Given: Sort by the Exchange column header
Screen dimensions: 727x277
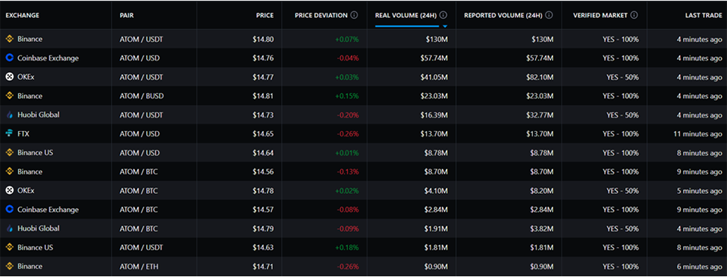Looking at the screenshot, I should coord(22,15).
